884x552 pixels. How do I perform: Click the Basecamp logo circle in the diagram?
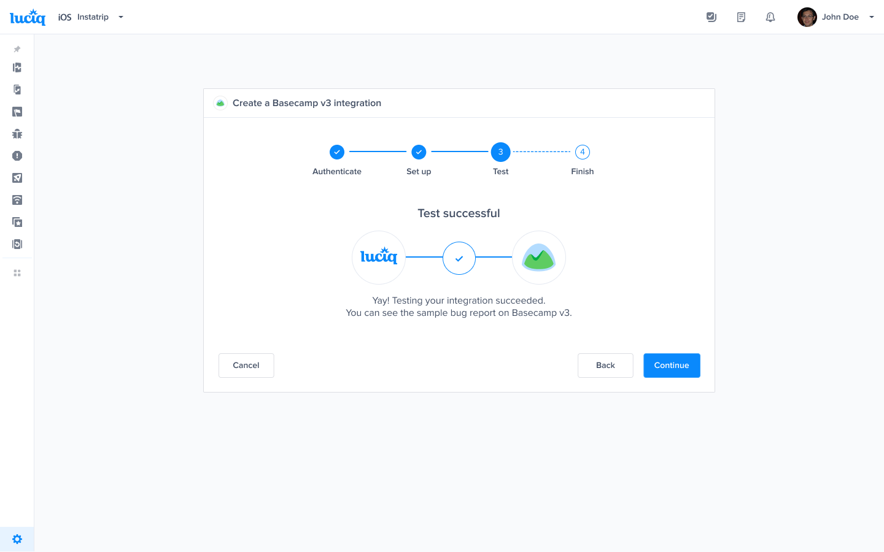click(539, 258)
